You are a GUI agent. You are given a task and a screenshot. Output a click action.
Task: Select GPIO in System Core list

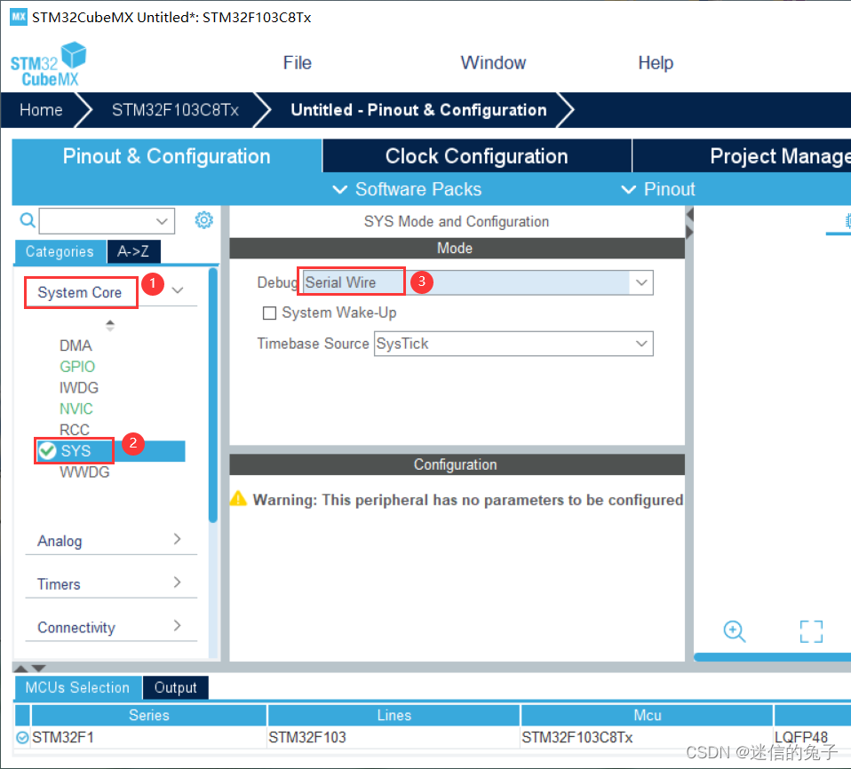tap(77, 367)
